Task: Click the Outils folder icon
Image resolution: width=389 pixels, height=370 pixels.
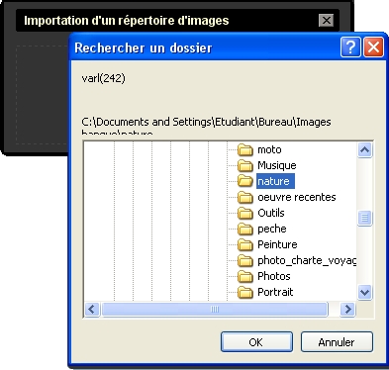Action: click(x=245, y=213)
